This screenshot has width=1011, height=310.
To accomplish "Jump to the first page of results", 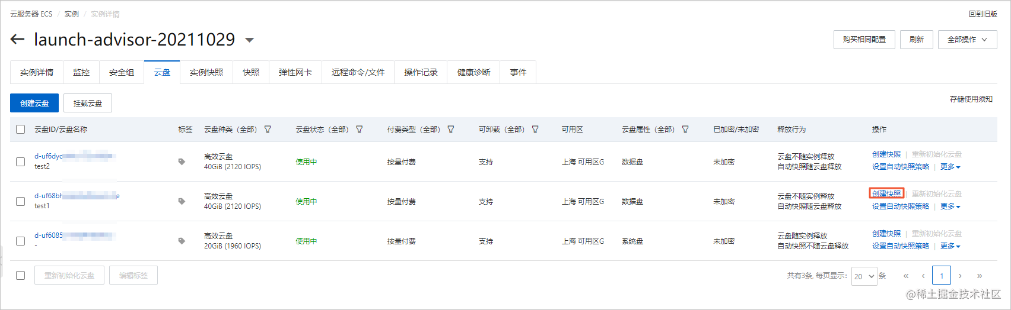I will pos(906,276).
